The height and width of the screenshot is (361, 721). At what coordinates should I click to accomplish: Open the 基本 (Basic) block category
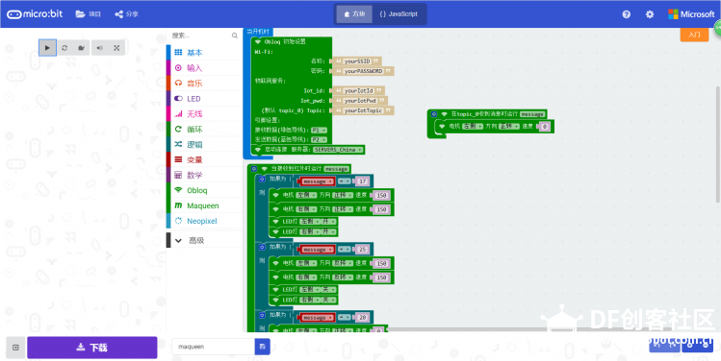pos(204,53)
